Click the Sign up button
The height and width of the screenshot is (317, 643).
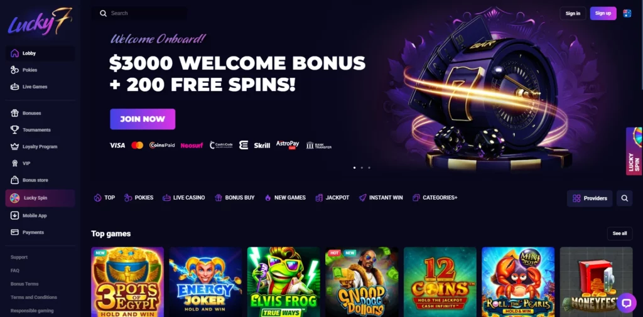pos(603,13)
